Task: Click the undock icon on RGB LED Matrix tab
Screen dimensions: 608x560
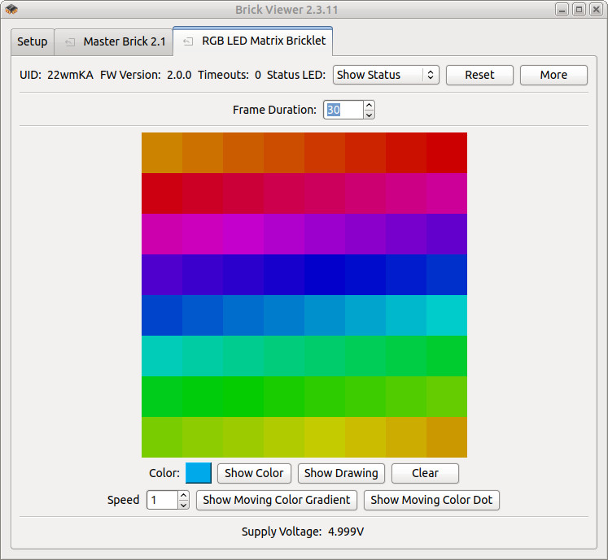Action: click(x=189, y=41)
